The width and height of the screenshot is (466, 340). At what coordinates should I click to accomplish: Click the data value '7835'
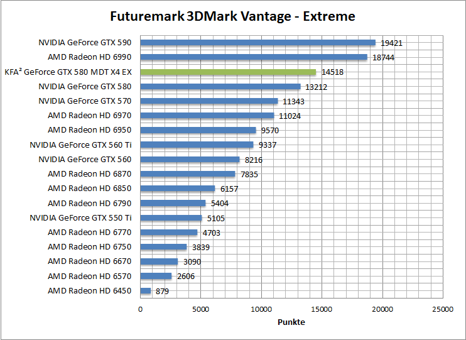tap(249, 174)
